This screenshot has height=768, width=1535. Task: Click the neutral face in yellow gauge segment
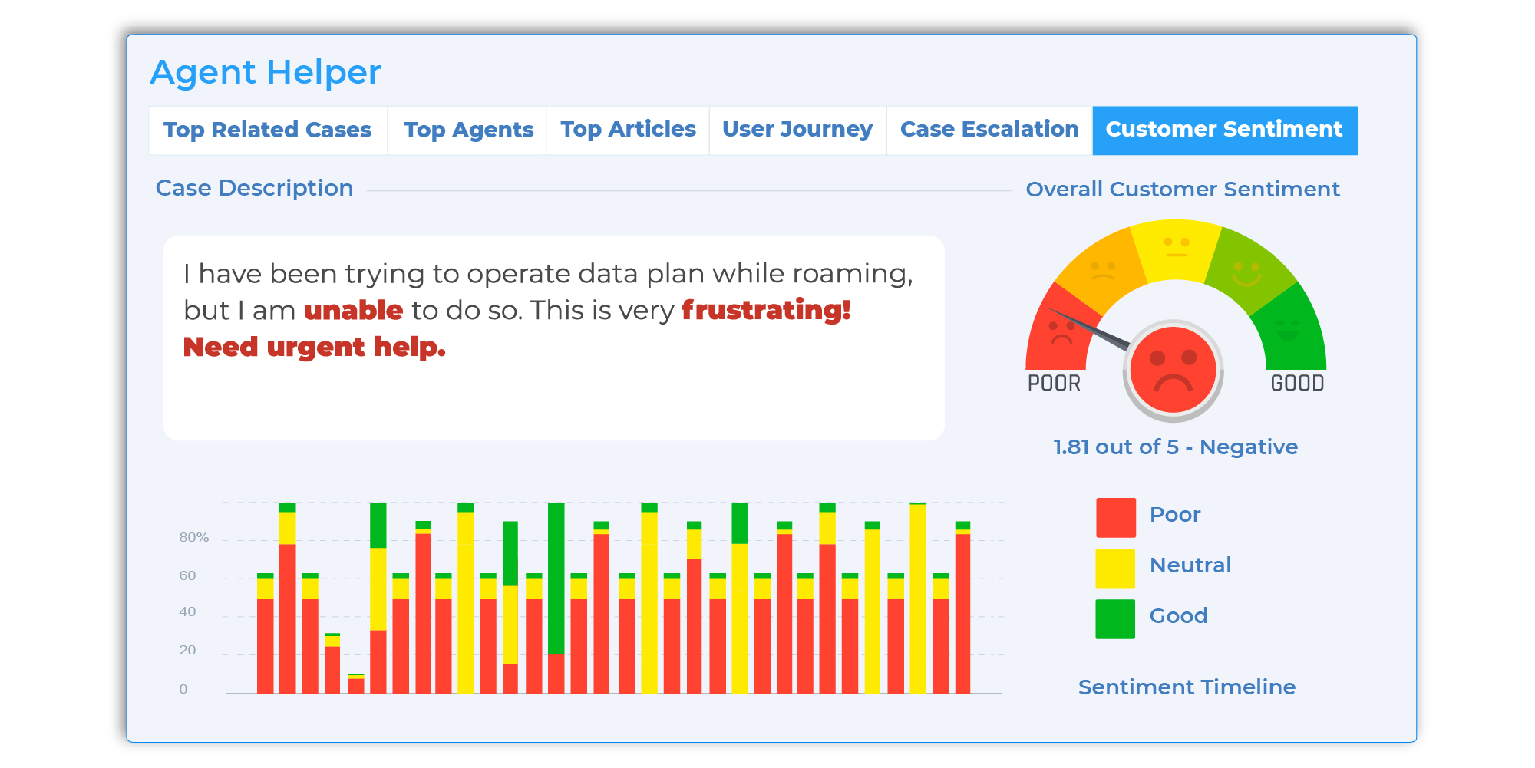point(1176,247)
